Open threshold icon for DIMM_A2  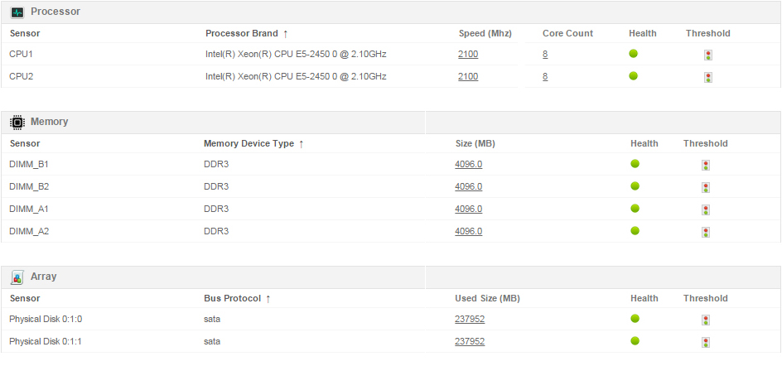(706, 232)
